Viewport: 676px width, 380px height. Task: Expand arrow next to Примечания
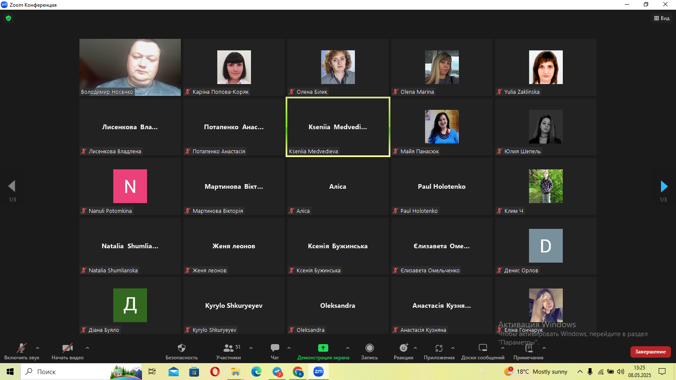coord(544,348)
